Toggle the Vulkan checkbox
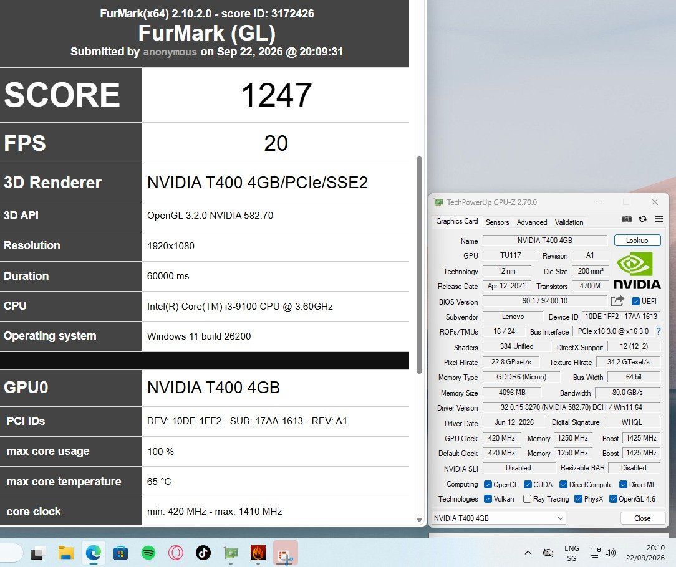 488,499
